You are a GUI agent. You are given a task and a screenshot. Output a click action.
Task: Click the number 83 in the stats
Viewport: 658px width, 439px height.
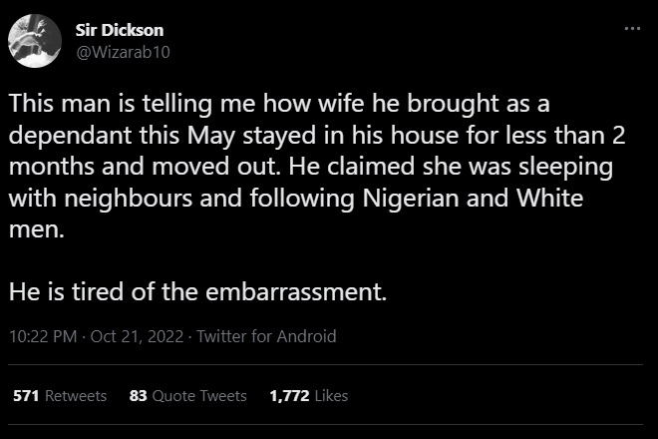coord(139,396)
